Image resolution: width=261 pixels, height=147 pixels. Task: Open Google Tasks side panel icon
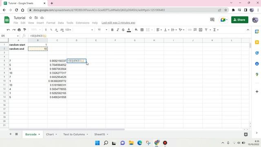click(257, 53)
